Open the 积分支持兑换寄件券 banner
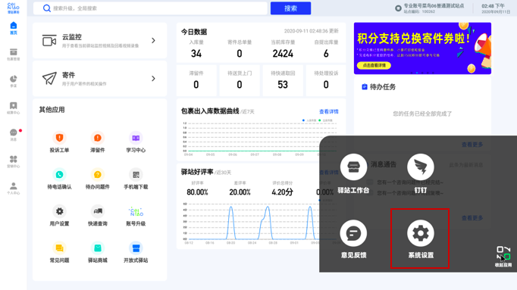 tap(422, 48)
